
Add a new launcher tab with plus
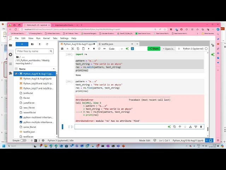click(x=137, y=44)
